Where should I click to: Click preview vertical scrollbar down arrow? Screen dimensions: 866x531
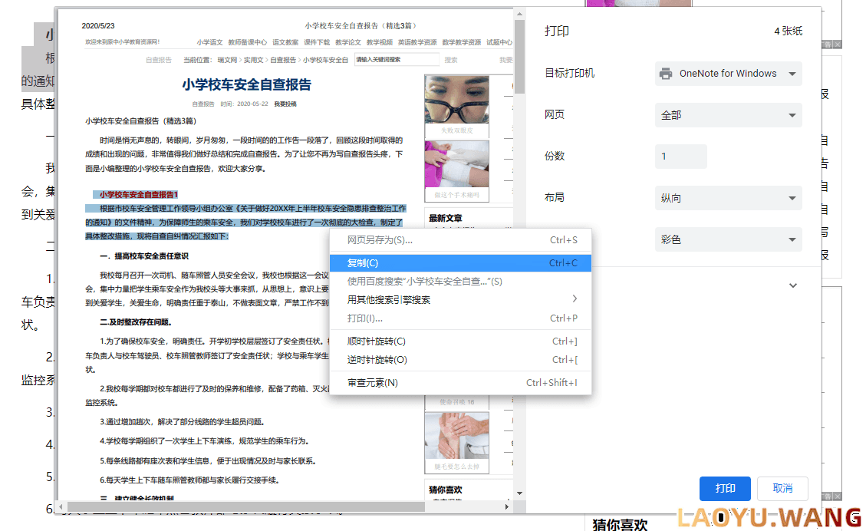(x=519, y=493)
